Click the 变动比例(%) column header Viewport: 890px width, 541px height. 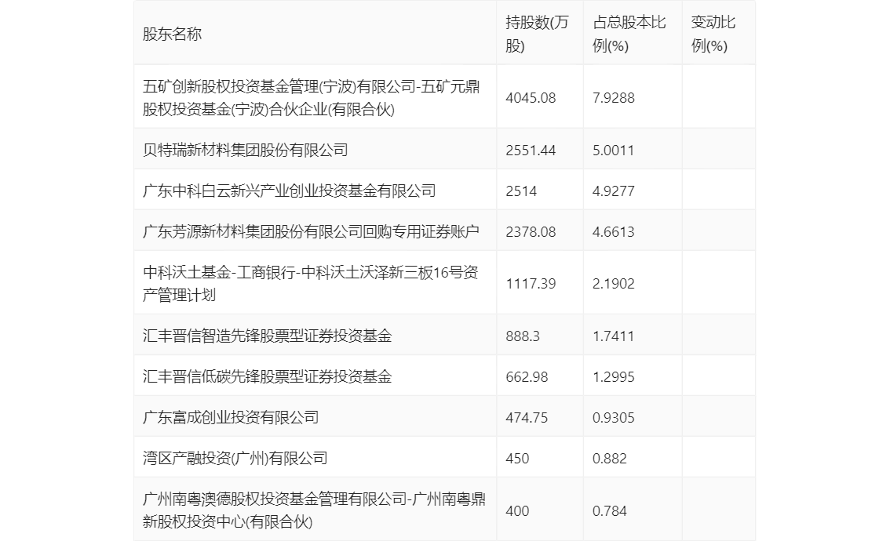tap(713, 34)
